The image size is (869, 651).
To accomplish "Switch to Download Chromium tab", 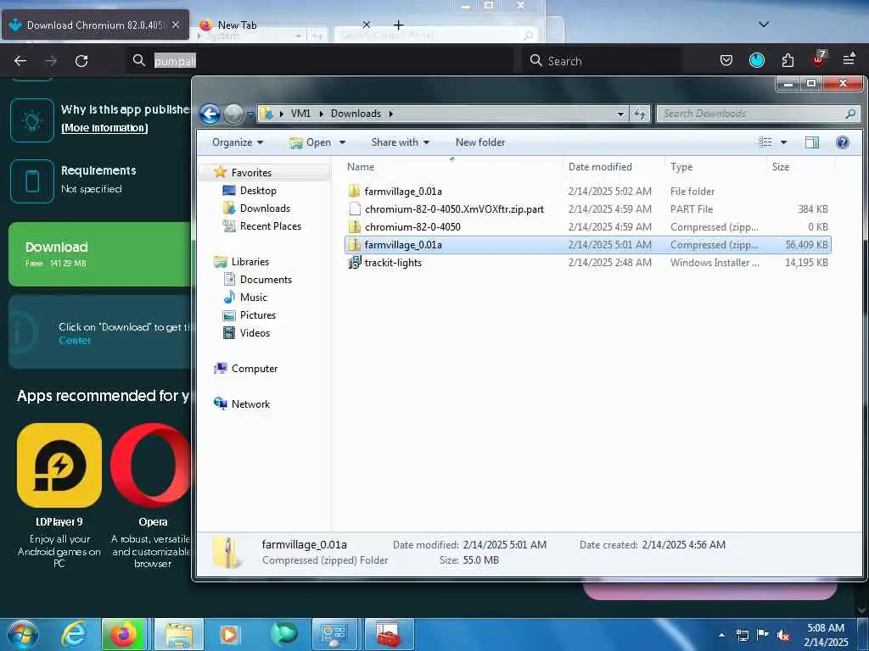I will click(x=95, y=25).
